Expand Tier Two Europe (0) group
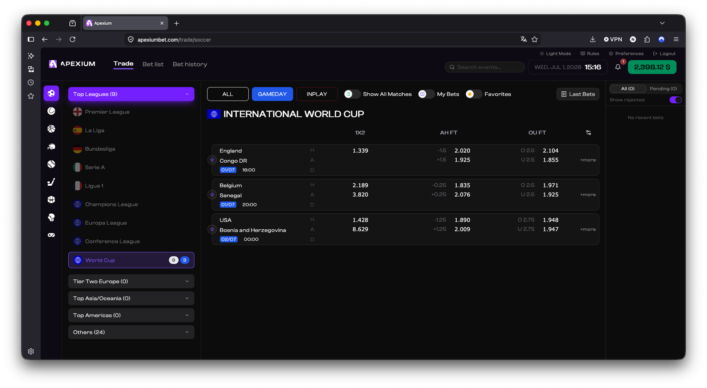The height and width of the screenshot is (388, 707). click(x=131, y=281)
